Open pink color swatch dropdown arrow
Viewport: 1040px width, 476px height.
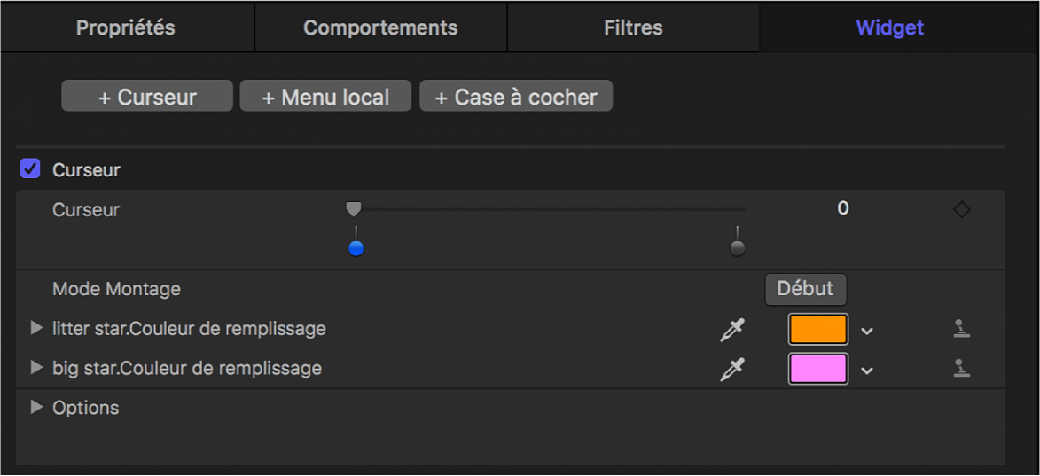click(867, 370)
